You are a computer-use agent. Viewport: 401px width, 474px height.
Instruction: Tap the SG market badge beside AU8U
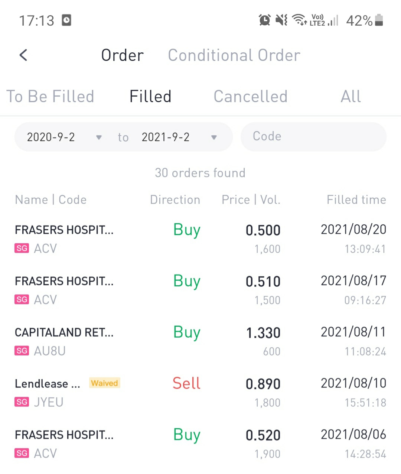[22, 351]
